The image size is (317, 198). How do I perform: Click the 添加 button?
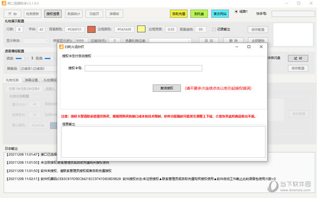click(209, 41)
